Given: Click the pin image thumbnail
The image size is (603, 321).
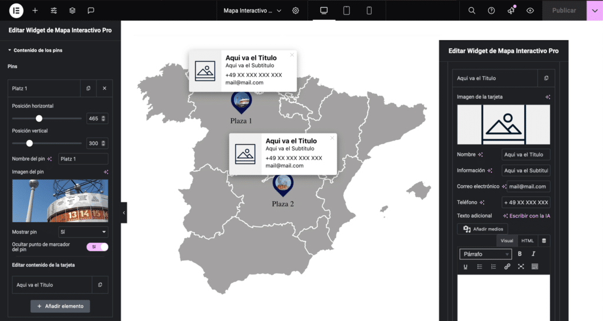Looking at the screenshot, I should click(x=60, y=201).
